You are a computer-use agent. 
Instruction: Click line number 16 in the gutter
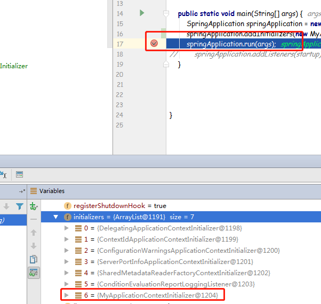tap(120, 34)
